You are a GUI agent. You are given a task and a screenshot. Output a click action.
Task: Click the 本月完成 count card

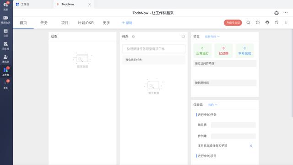pyautogui.click(x=244, y=51)
